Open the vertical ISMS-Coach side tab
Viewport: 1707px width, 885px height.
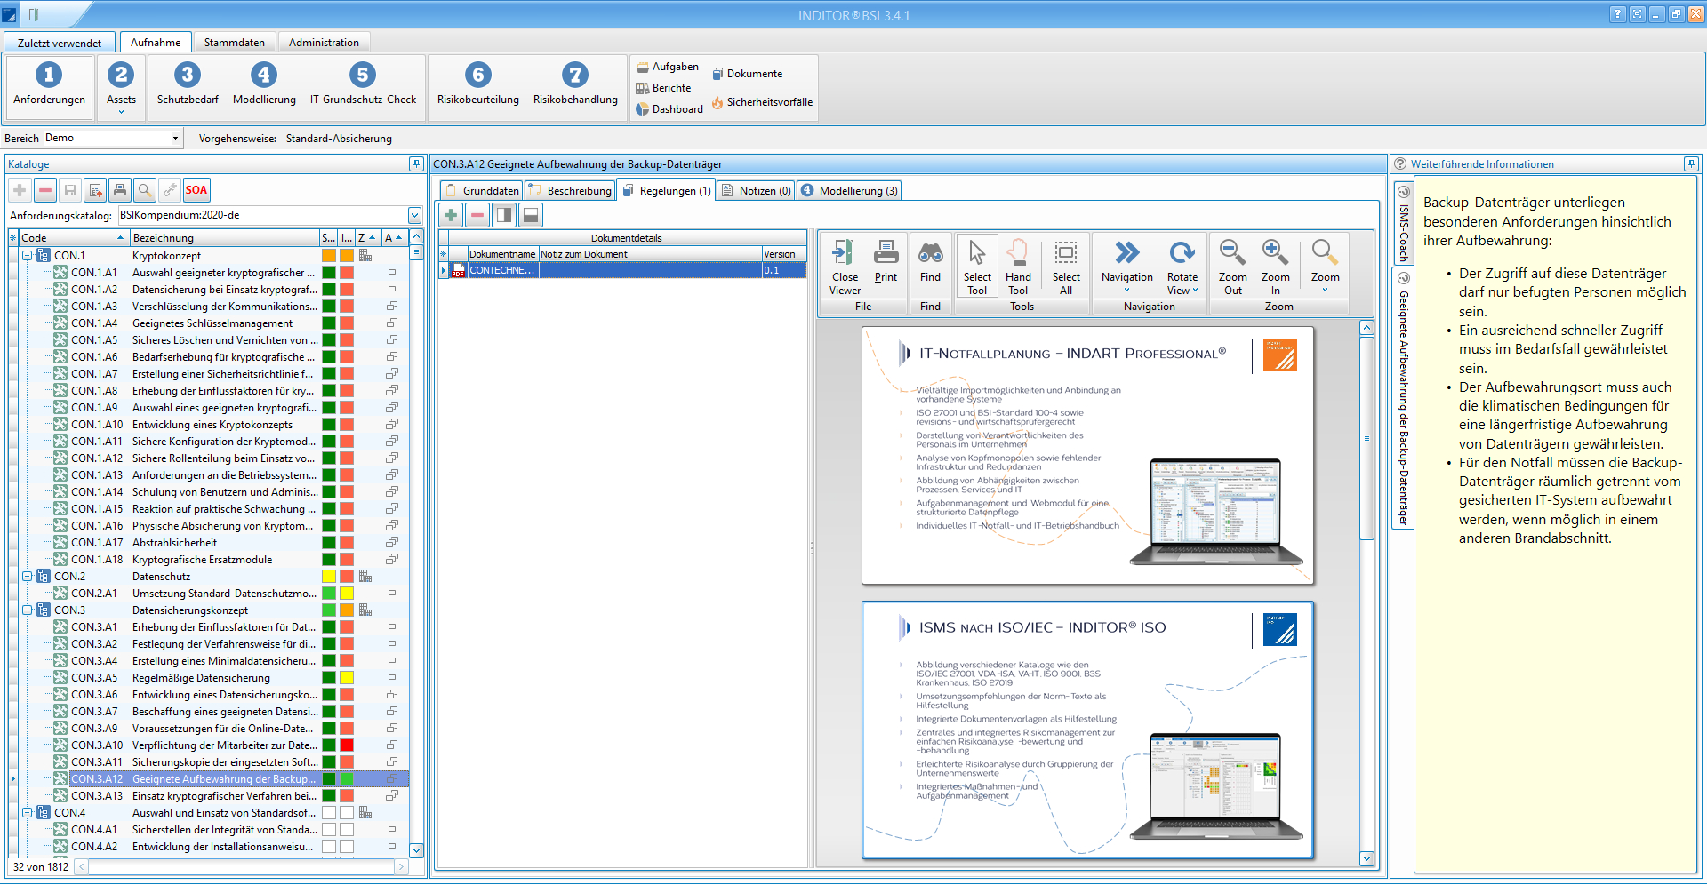pyautogui.click(x=1404, y=224)
